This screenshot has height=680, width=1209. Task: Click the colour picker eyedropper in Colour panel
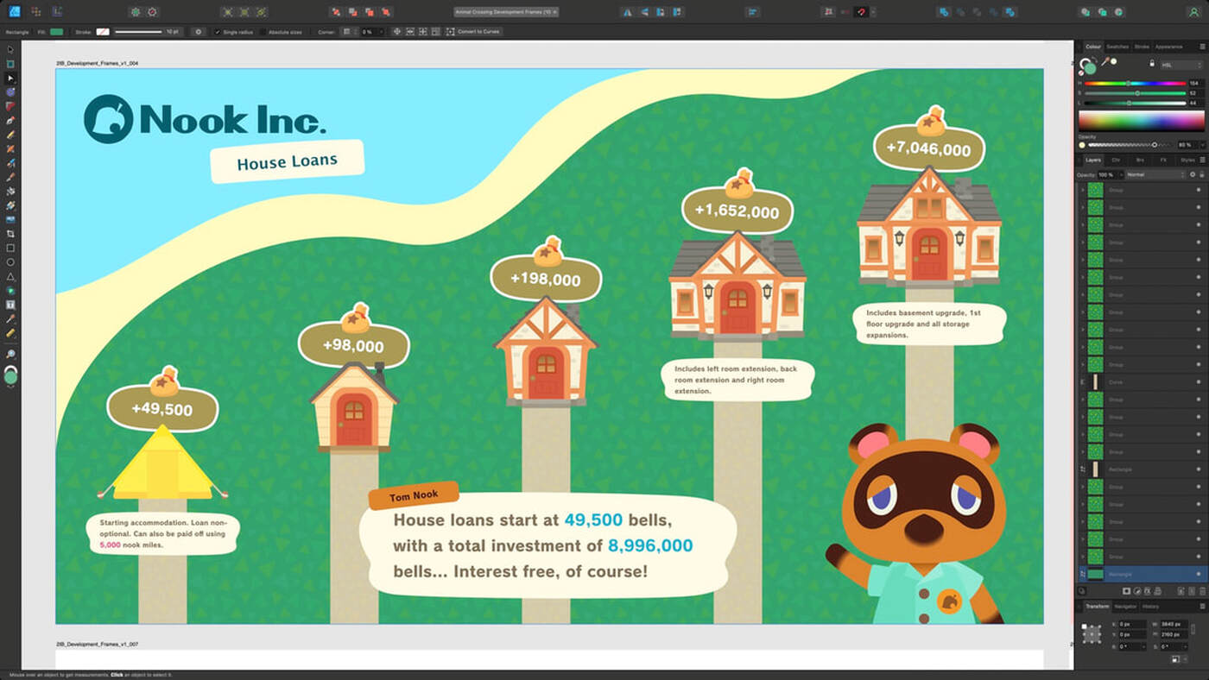point(1105,62)
